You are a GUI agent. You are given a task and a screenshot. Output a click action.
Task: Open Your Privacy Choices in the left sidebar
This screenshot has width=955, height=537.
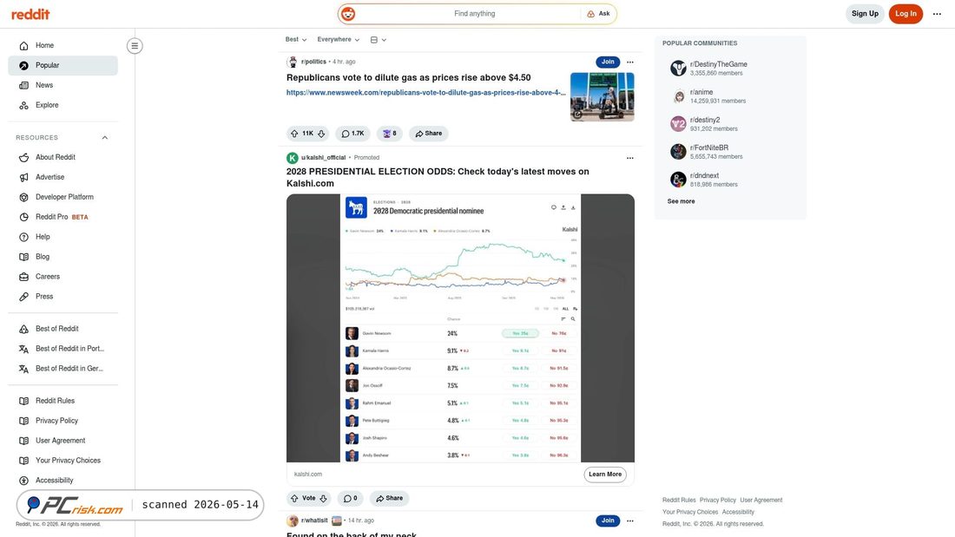[x=63, y=461]
